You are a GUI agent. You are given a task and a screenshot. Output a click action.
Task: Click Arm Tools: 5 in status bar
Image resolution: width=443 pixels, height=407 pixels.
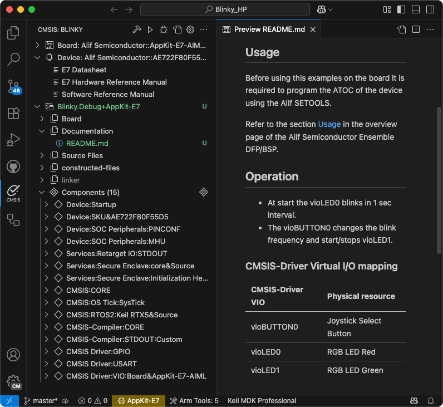pyautogui.click(x=194, y=400)
